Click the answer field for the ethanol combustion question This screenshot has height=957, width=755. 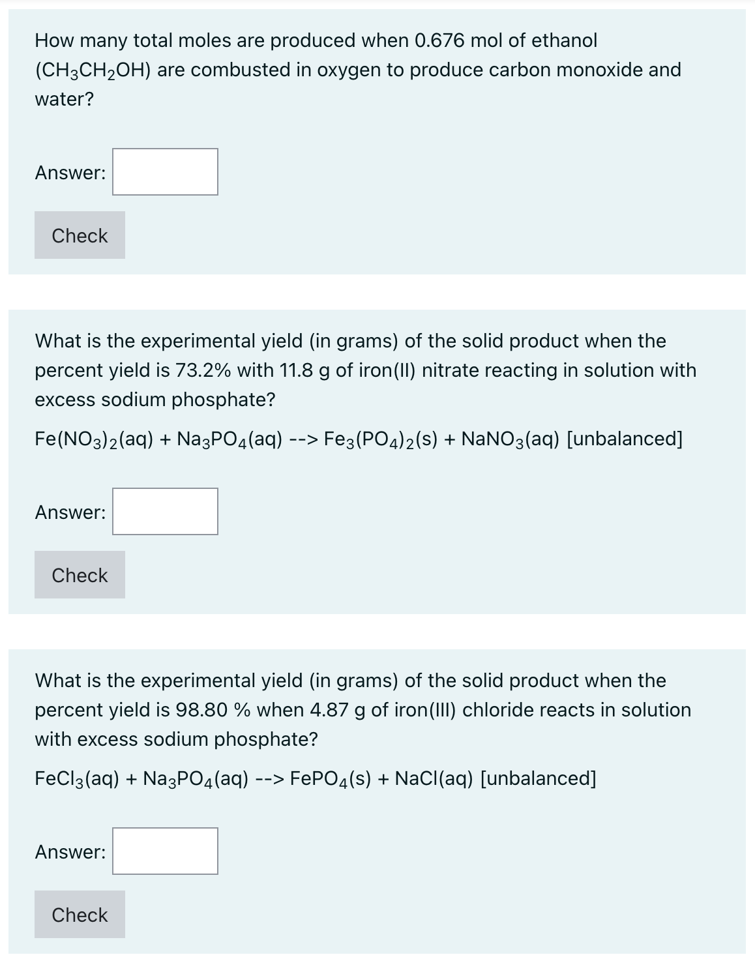[165, 172]
